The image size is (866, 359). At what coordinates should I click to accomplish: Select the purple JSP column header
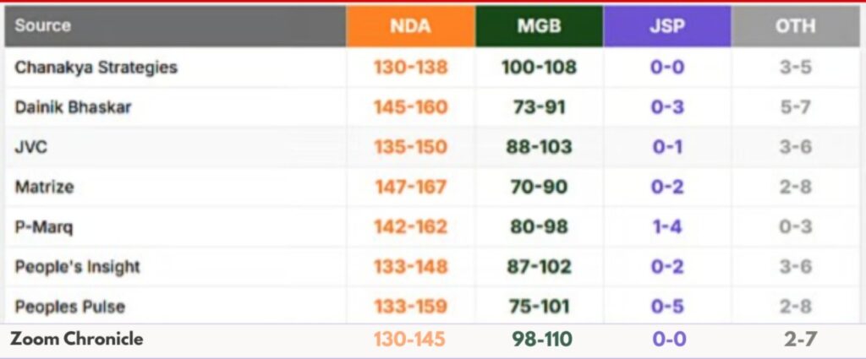pyautogui.click(x=667, y=26)
